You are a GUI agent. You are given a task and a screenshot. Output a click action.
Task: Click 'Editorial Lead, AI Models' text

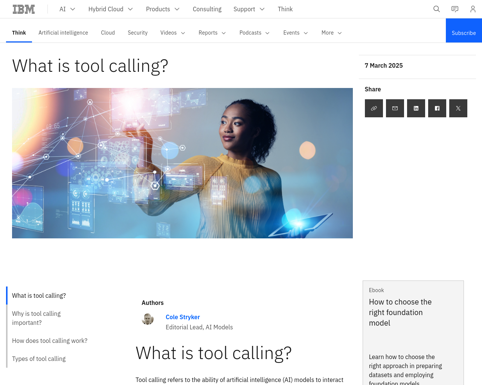tap(199, 327)
